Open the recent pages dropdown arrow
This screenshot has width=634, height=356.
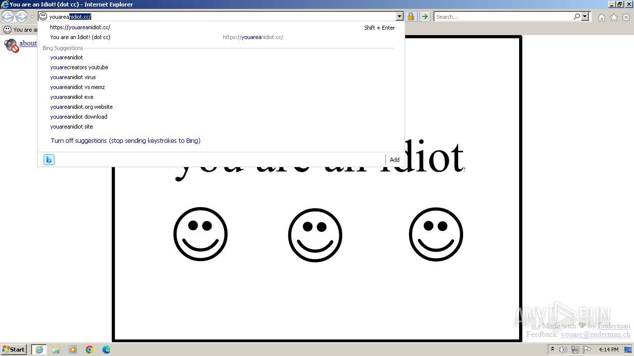(32, 17)
